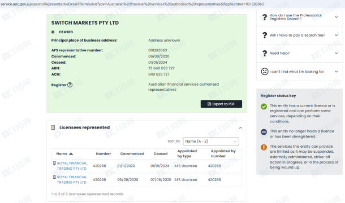The image size is (345, 203).
Task: Click the ABN value 73 640 033 727
Action: pyautogui.click(x=161, y=68)
